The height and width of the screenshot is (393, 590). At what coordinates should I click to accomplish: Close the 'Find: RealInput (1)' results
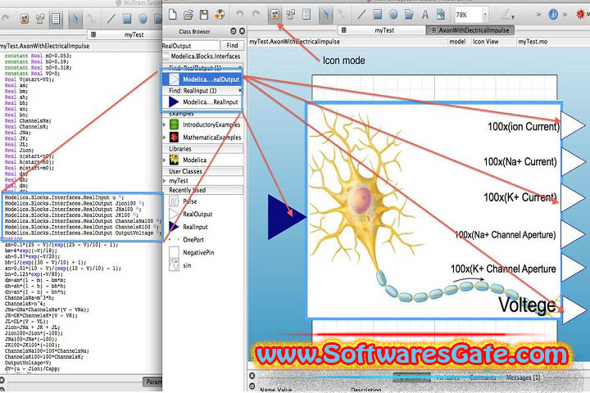tap(239, 91)
